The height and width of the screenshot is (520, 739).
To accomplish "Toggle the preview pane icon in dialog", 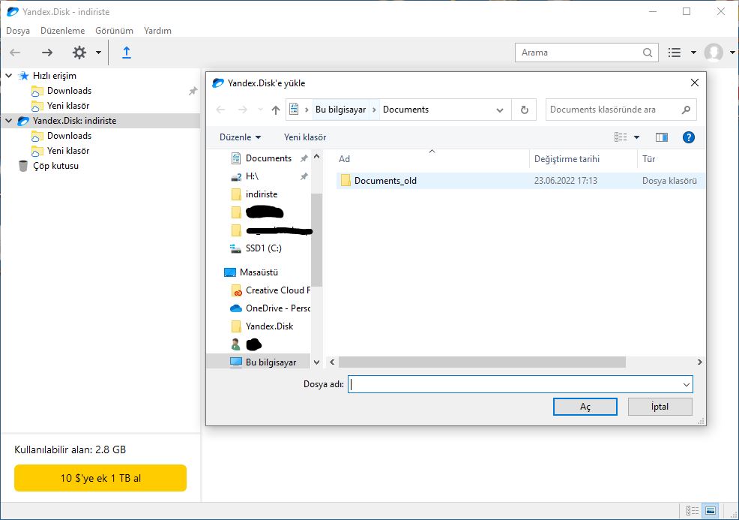I will [x=662, y=137].
